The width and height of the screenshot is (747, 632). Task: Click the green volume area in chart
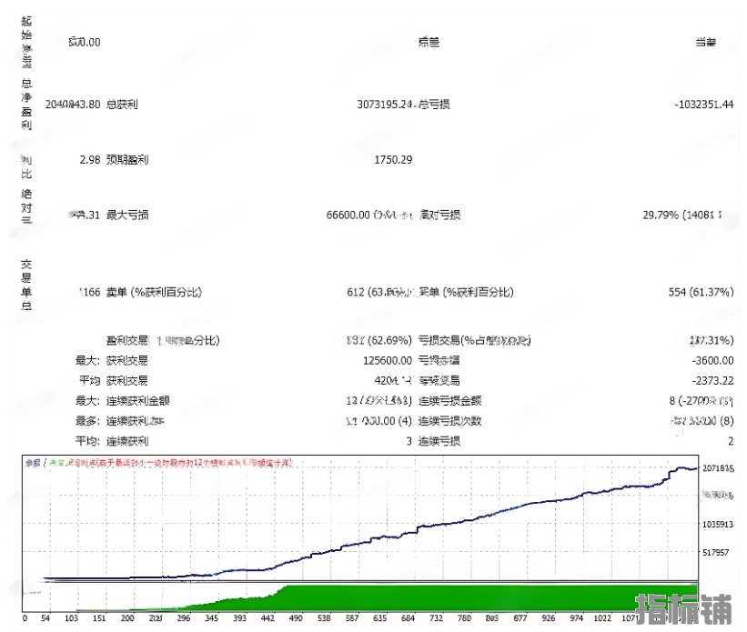tap(455, 598)
